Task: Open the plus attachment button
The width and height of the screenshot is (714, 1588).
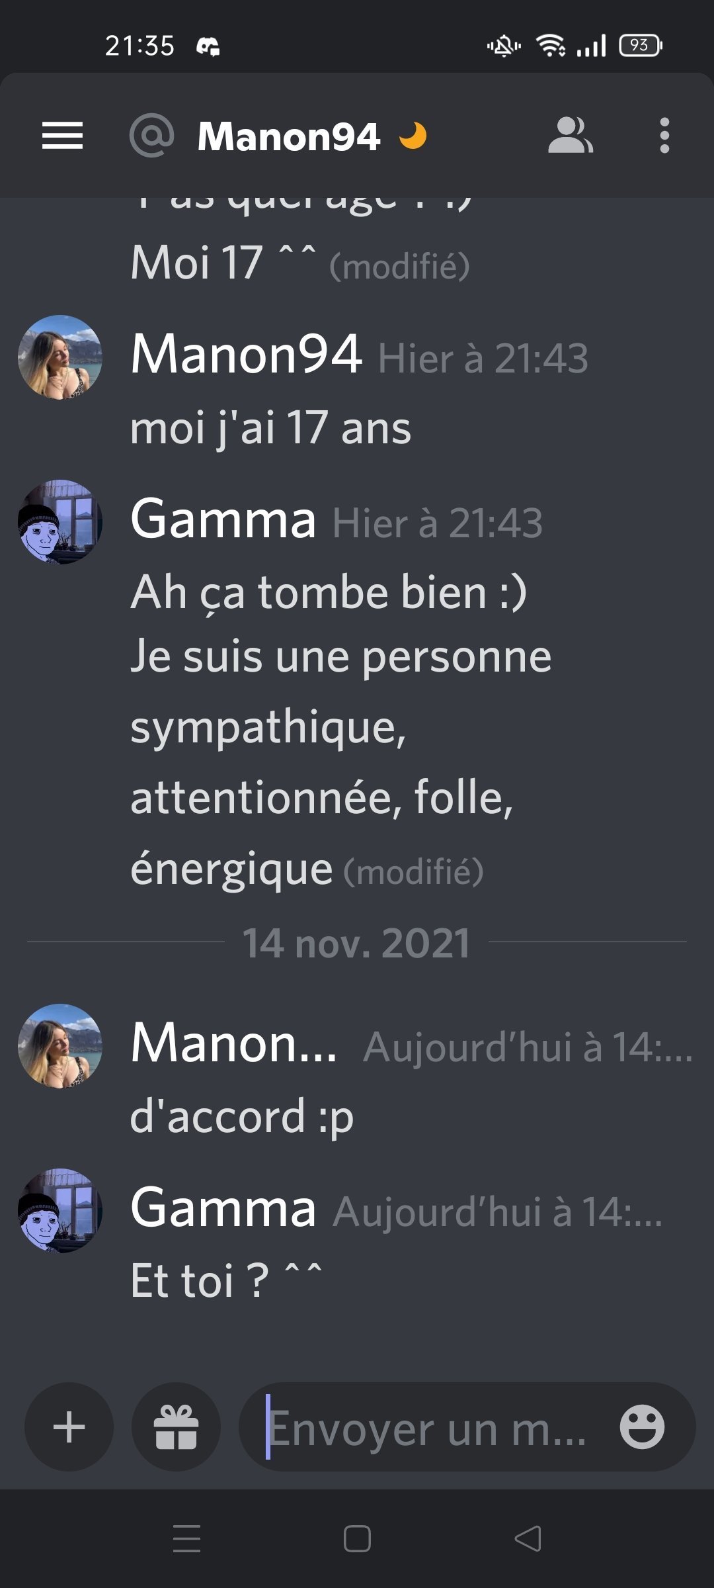Action: coord(69,1427)
